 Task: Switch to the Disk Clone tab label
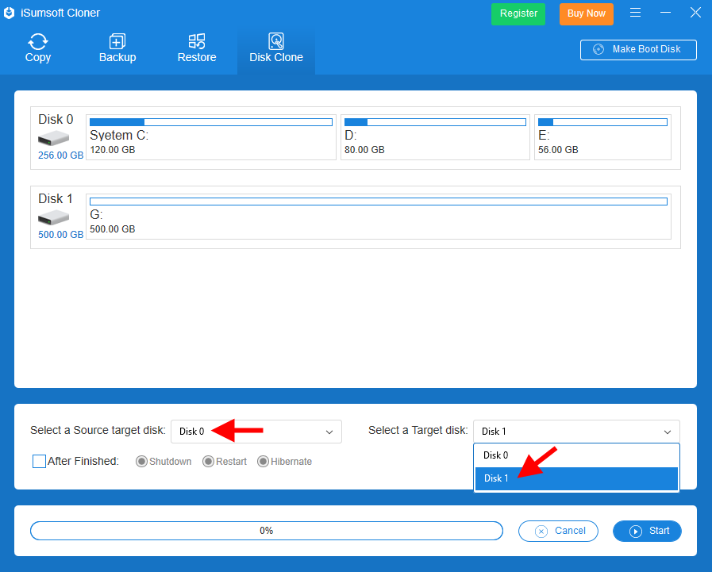276,58
